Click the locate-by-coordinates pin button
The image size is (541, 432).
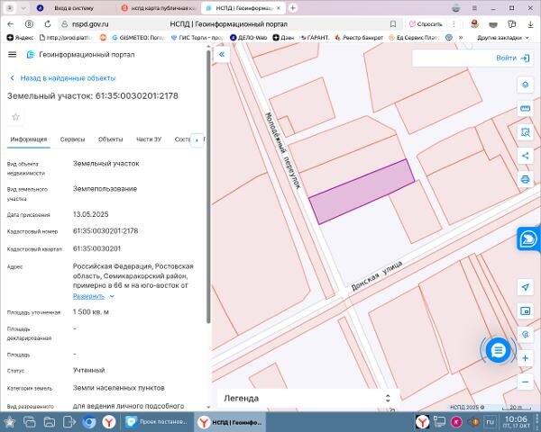525,335
